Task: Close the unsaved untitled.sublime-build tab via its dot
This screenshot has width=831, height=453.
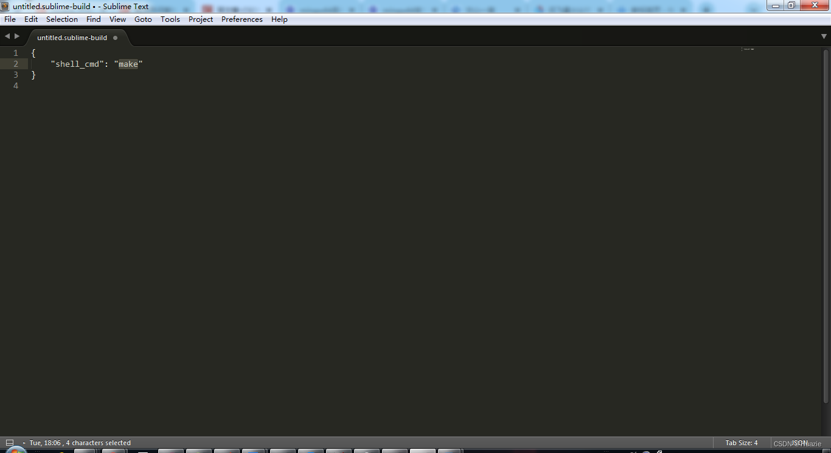Action: pyautogui.click(x=115, y=38)
